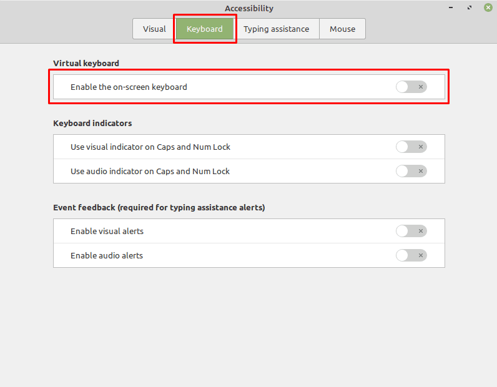Go to the Mouse tab

point(342,29)
